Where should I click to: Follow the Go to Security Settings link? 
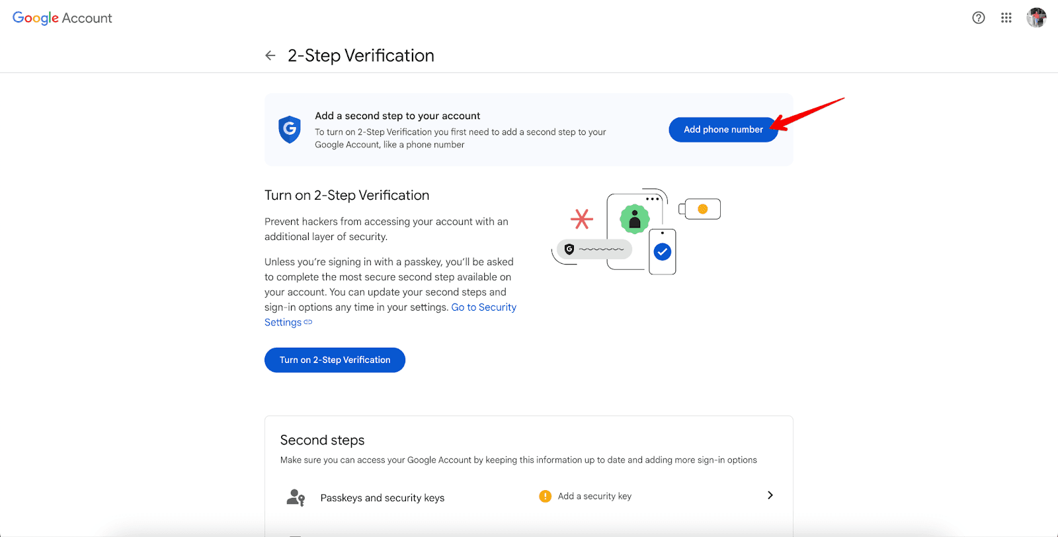(483, 308)
